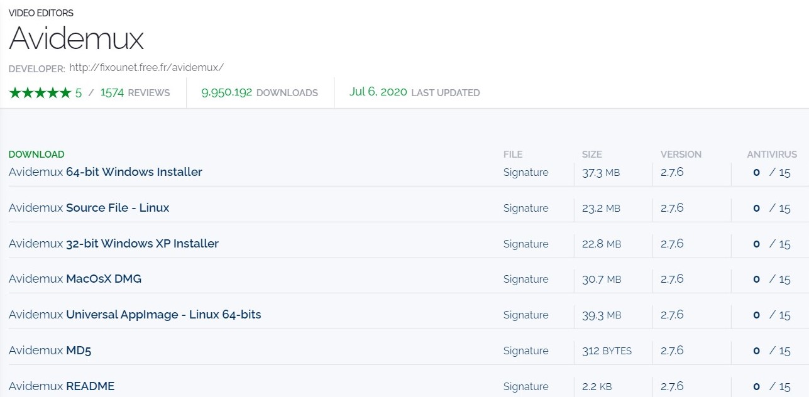Click Signature for the README file
The image size is (809, 397).
click(526, 387)
